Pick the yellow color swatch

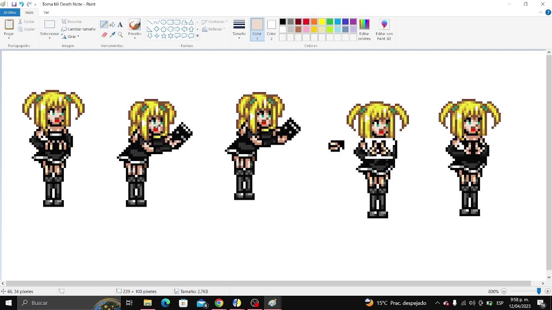pos(322,22)
